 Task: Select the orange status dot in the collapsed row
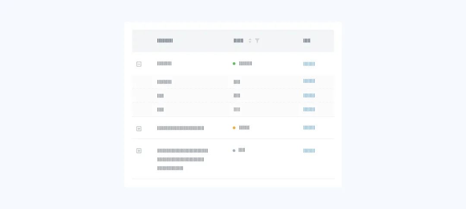click(x=234, y=128)
